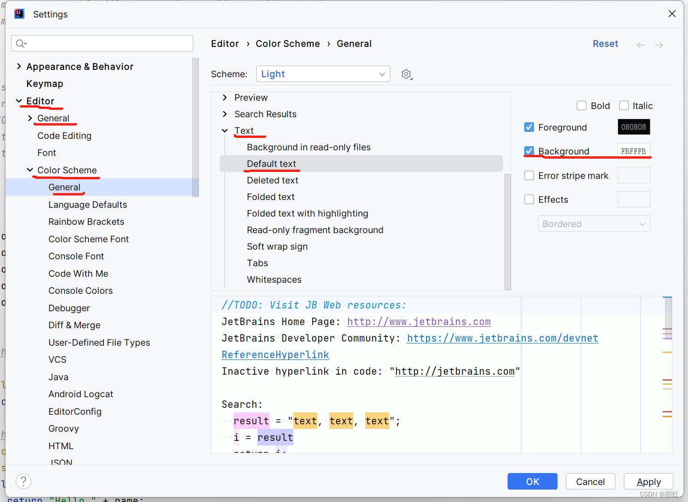Viewport: 688px width, 502px height.
Task: Open Foreground color swatch 080808
Action: click(x=634, y=127)
